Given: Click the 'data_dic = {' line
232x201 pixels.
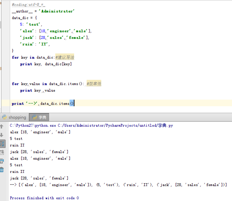Looking at the screenshot, I should click(x=25, y=18).
